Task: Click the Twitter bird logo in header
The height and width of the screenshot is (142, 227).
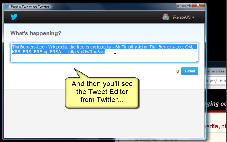Action: 14,17
